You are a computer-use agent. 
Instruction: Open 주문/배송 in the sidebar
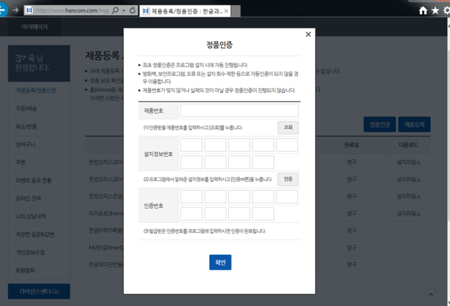[x=26, y=109]
